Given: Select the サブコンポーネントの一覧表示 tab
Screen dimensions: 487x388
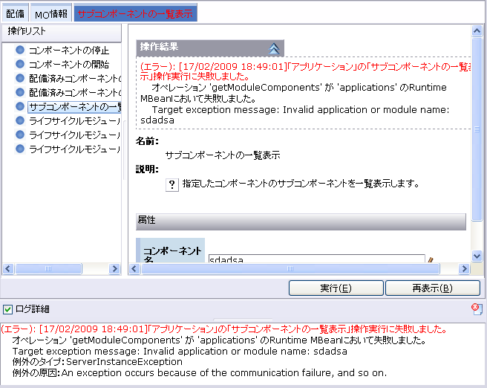Looking at the screenshot, I should coord(136,13).
